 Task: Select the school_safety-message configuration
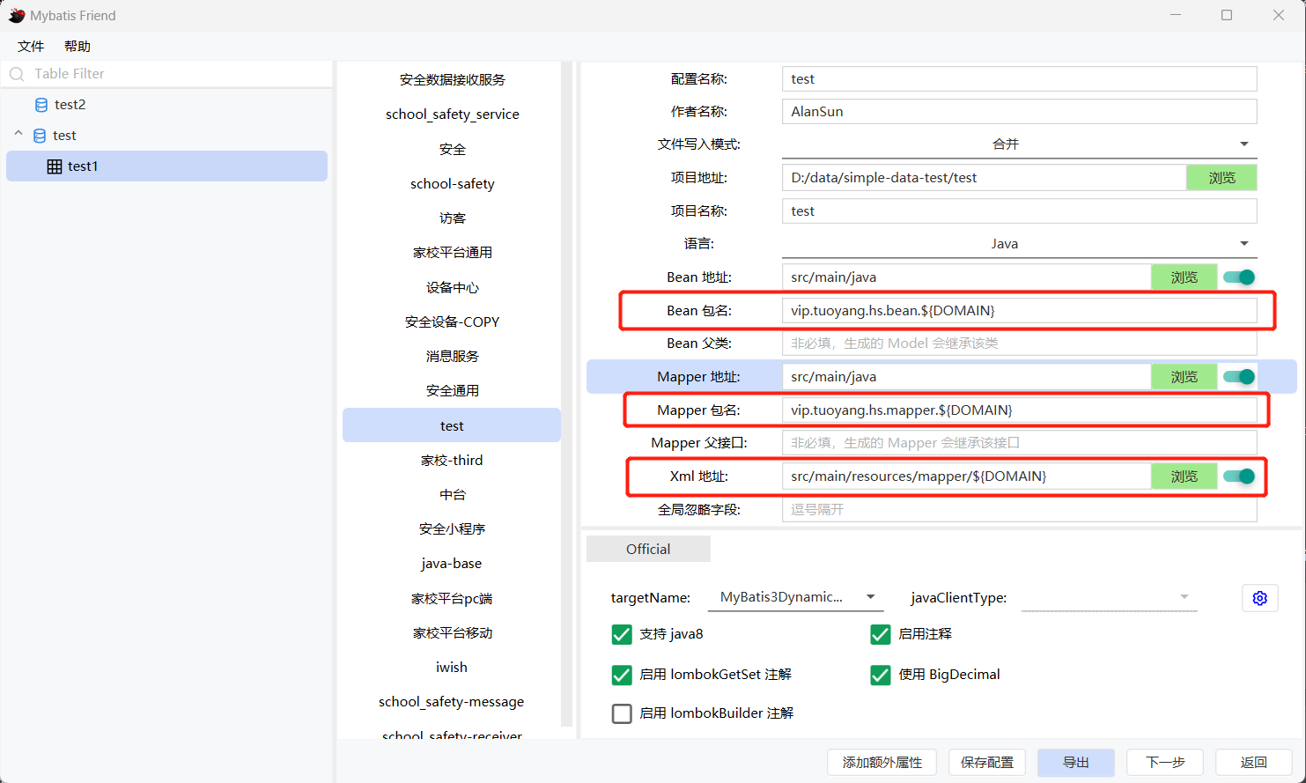(x=452, y=702)
